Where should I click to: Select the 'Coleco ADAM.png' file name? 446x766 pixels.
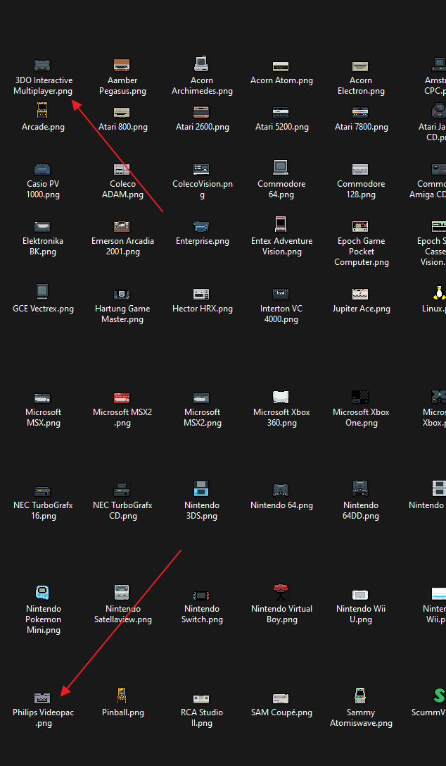122,189
